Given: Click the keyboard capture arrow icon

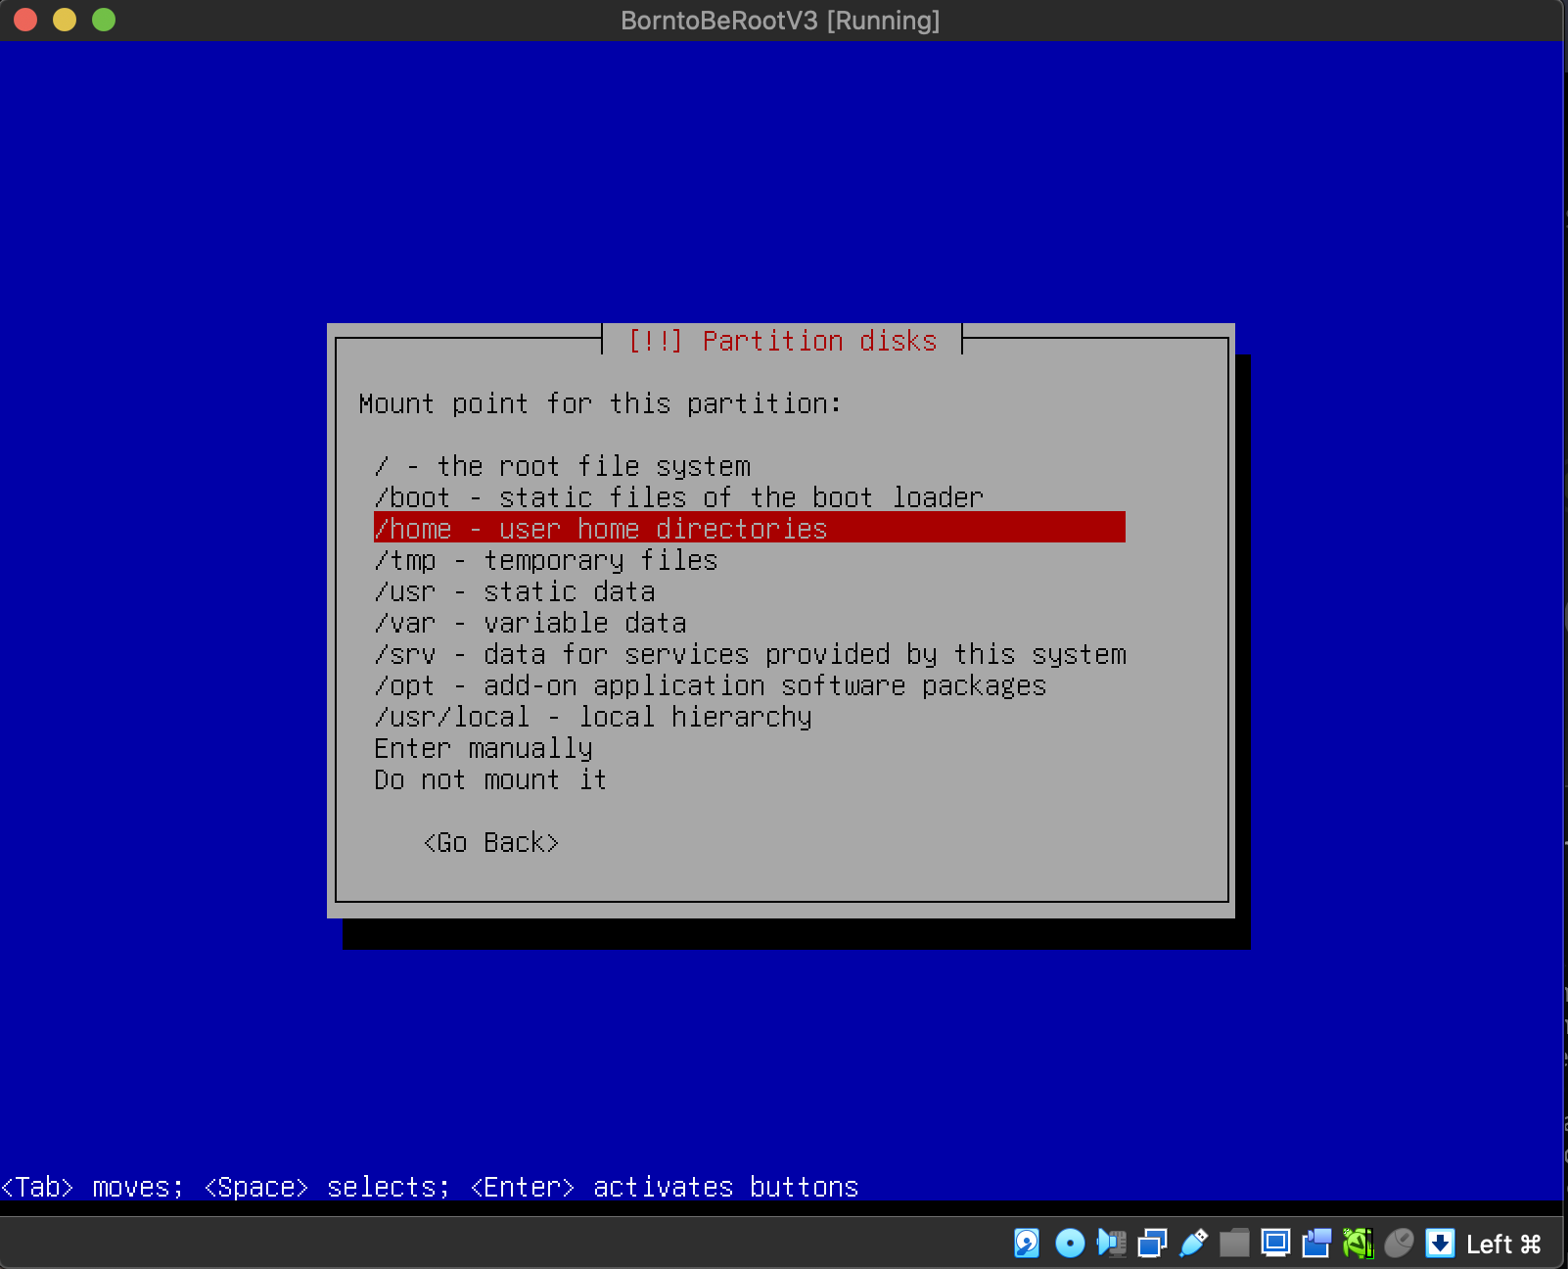Looking at the screenshot, I should pos(1440,1244).
